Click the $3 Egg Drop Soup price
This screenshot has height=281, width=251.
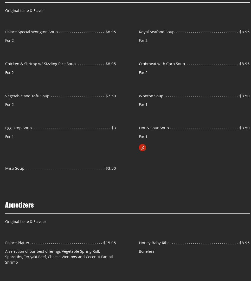[x=114, y=128]
